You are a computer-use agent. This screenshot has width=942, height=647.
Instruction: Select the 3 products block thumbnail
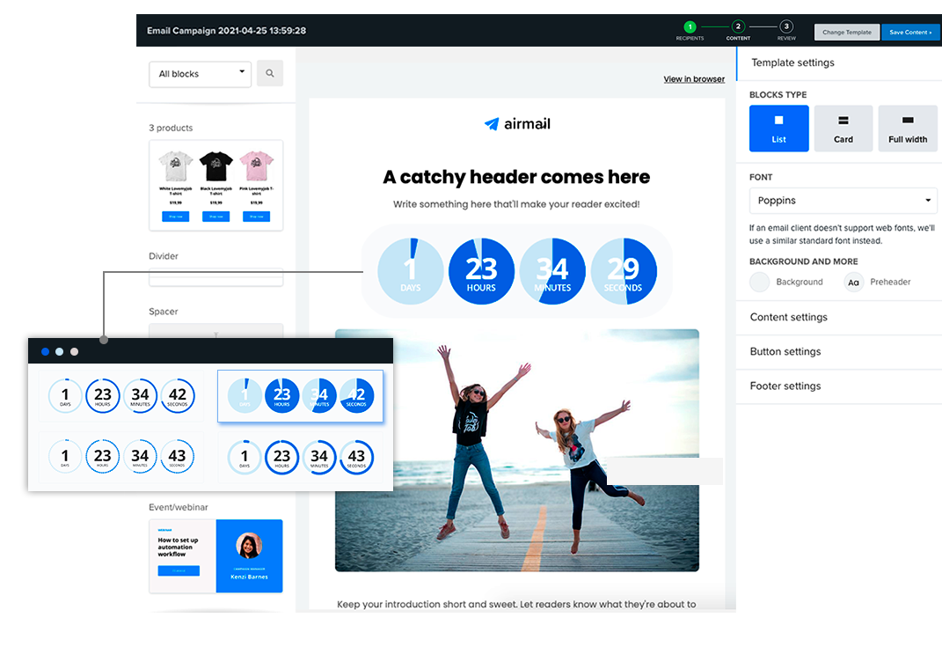point(215,185)
